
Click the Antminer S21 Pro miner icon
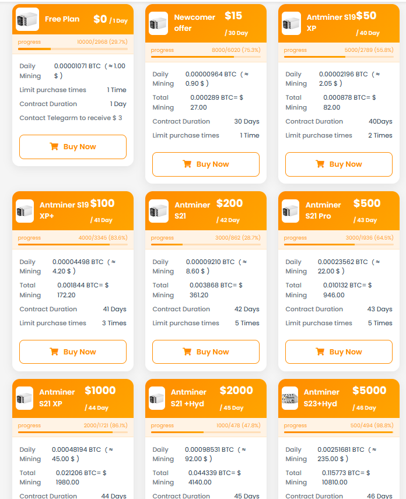[291, 211]
